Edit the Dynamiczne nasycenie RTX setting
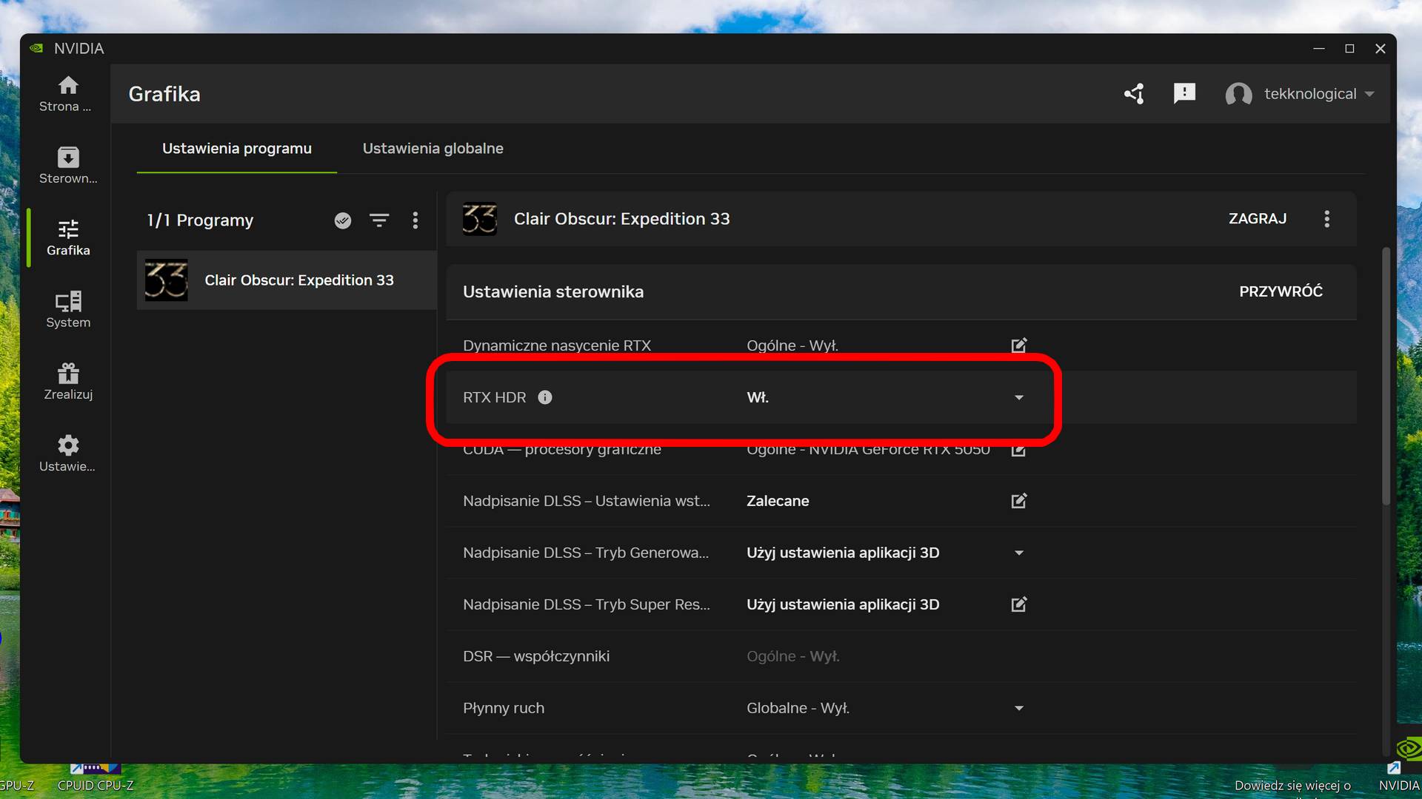This screenshot has height=799, width=1422. [x=1018, y=345]
